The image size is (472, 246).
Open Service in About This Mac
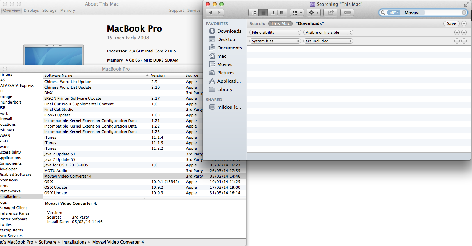point(194,10)
